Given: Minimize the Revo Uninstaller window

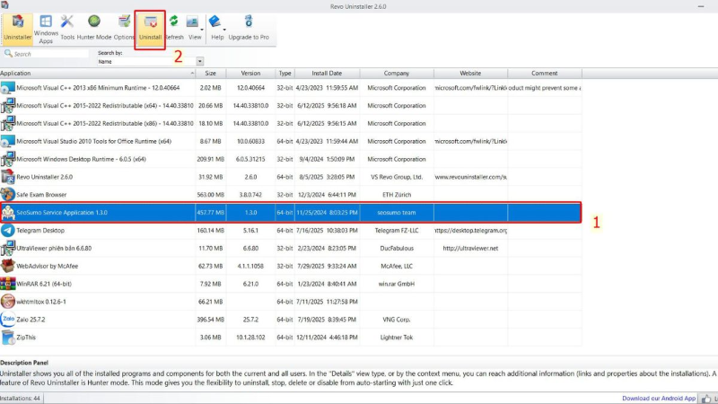Looking at the screenshot, I should click(x=701, y=6).
